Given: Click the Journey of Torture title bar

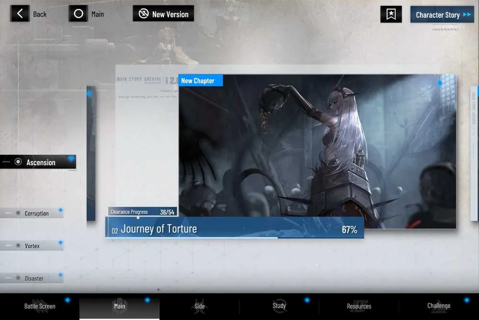Looking at the screenshot, I should [234, 228].
